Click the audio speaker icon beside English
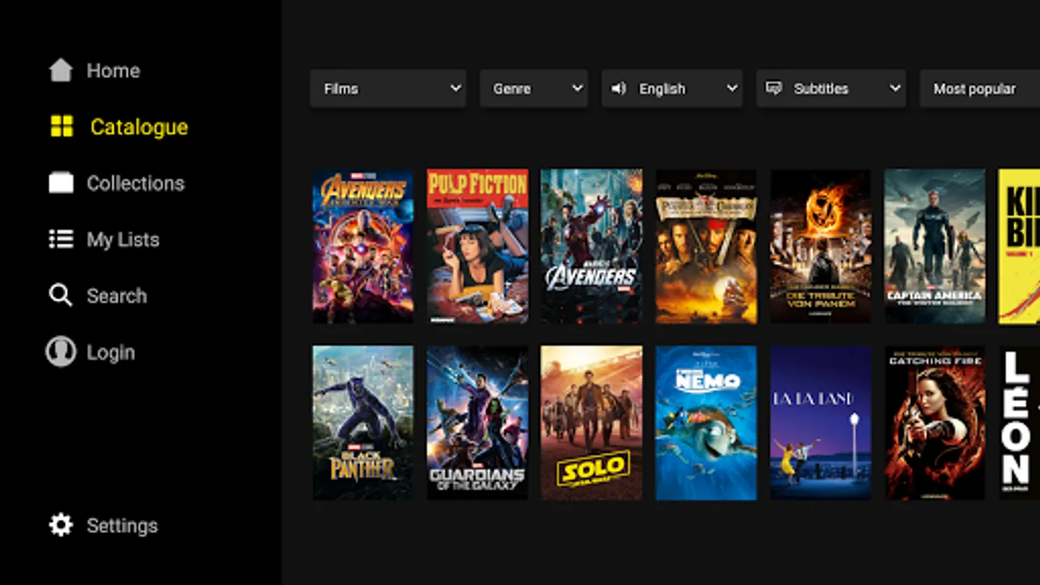The image size is (1040, 585). click(x=619, y=88)
